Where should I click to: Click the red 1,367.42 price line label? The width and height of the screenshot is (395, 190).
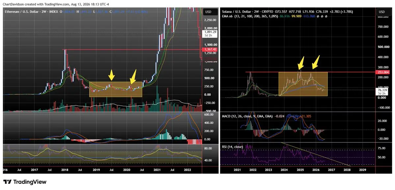point(210,50)
